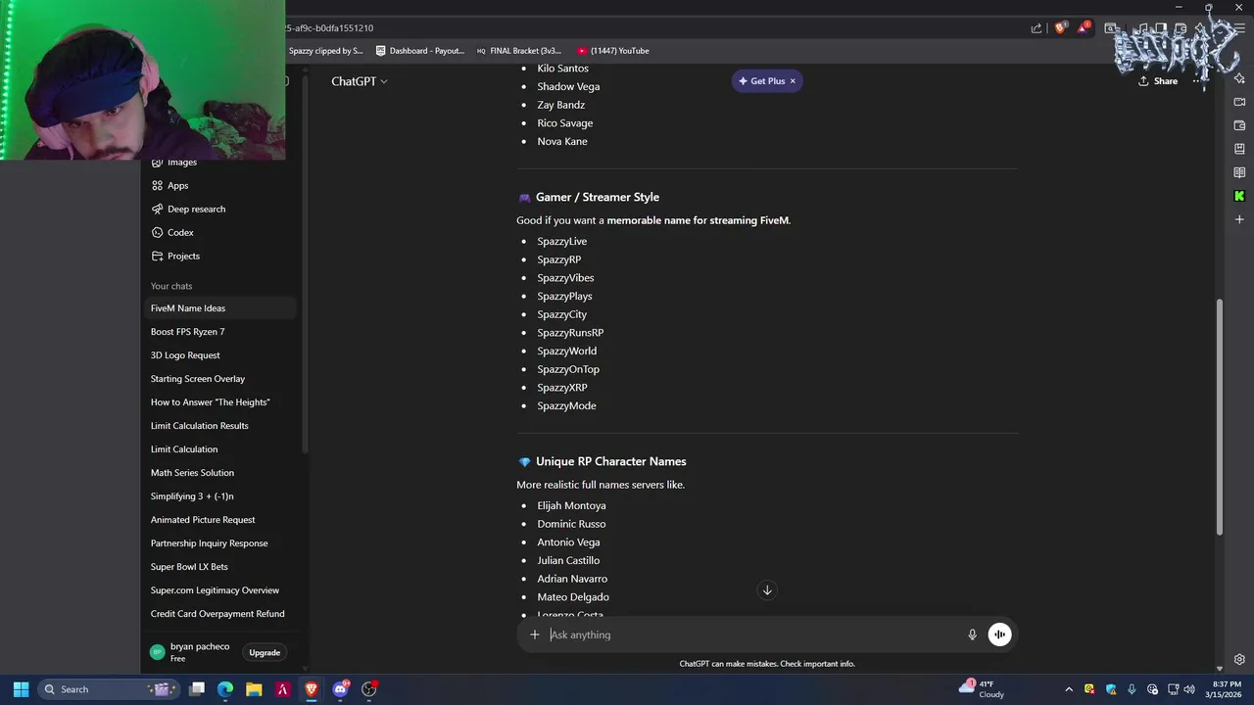Image resolution: width=1254 pixels, height=705 pixels.
Task: Click the Windows taskbar Search box
Action: [108, 689]
